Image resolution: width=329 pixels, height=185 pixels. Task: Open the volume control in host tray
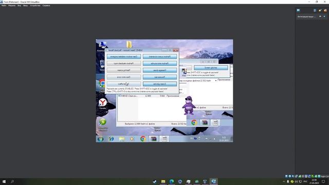(296, 181)
